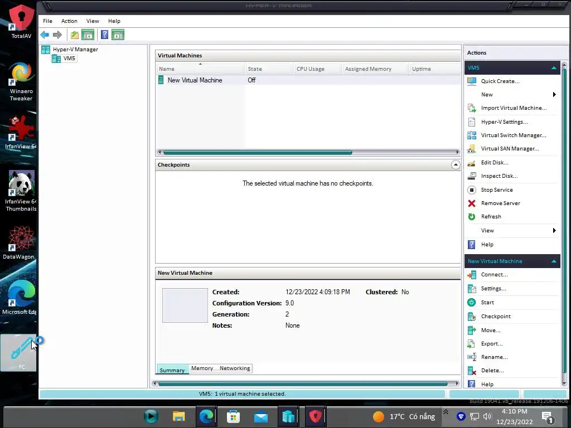Click the Up one level folder icon
The height and width of the screenshot is (428, 571).
(x=75, y=35)
